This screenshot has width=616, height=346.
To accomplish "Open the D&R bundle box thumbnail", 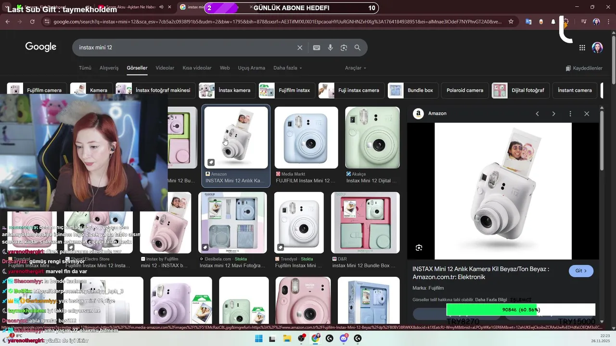I will click(365, 222).
